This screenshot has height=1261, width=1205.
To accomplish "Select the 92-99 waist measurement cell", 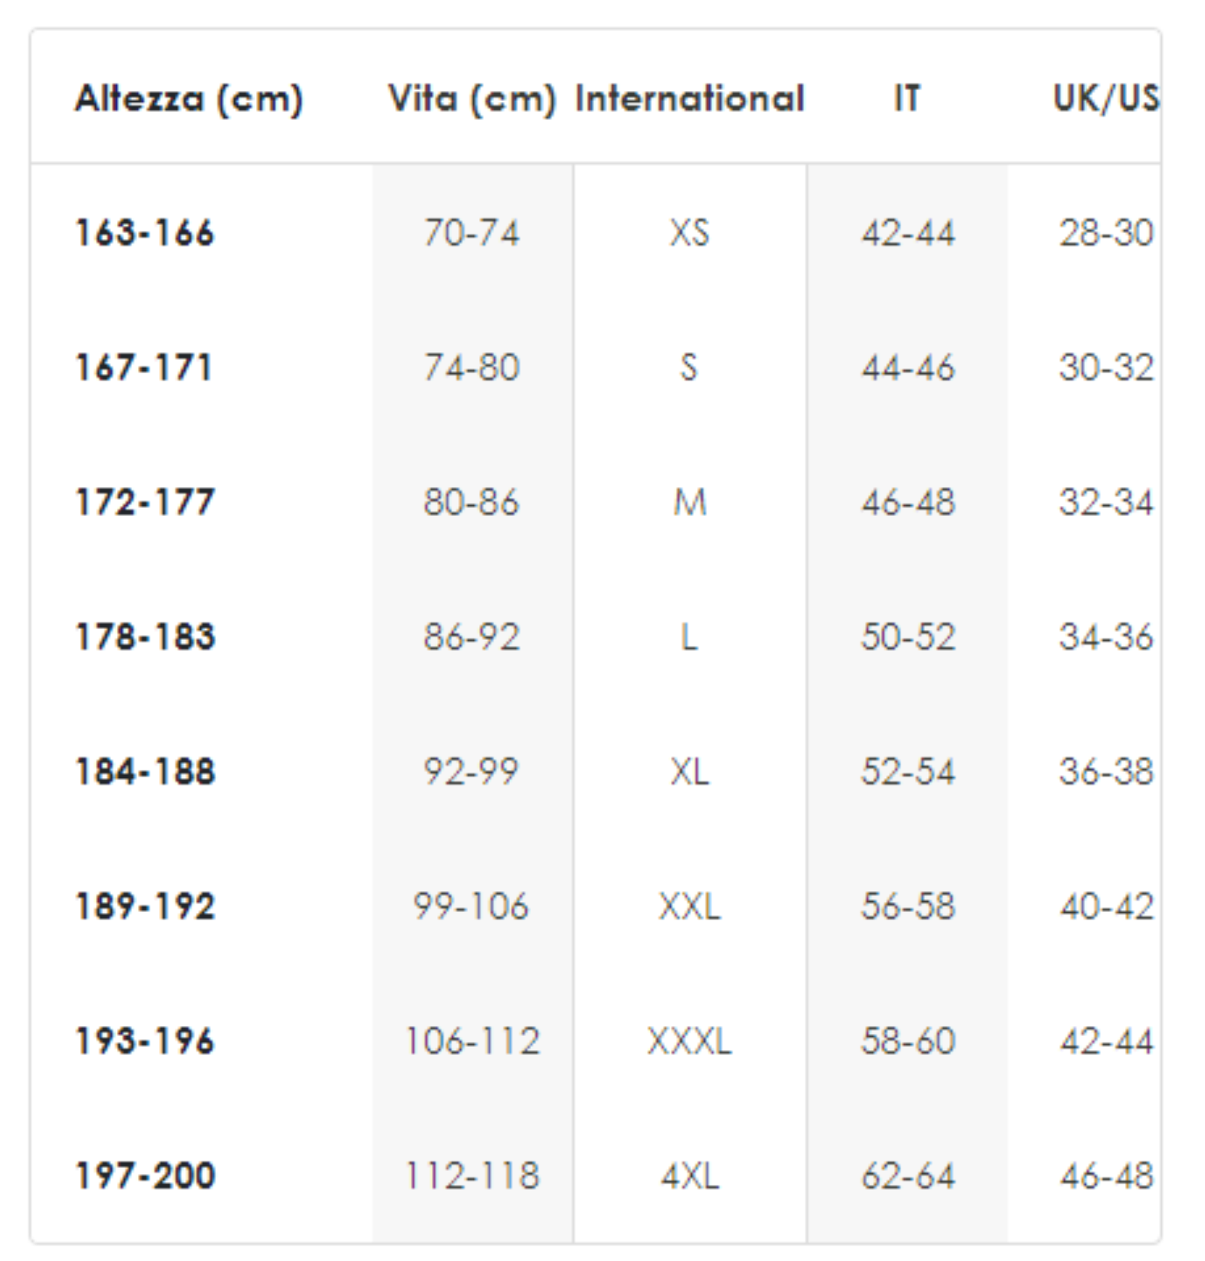I will (472, 772).
